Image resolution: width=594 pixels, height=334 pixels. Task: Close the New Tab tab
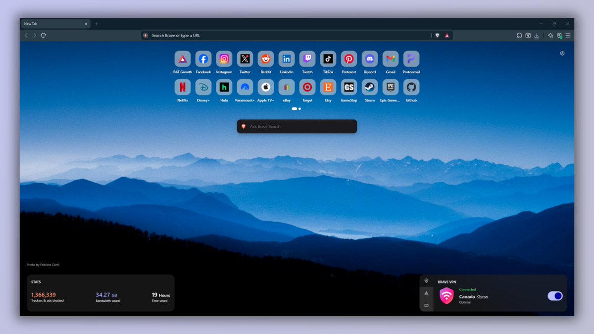[86, 24]
